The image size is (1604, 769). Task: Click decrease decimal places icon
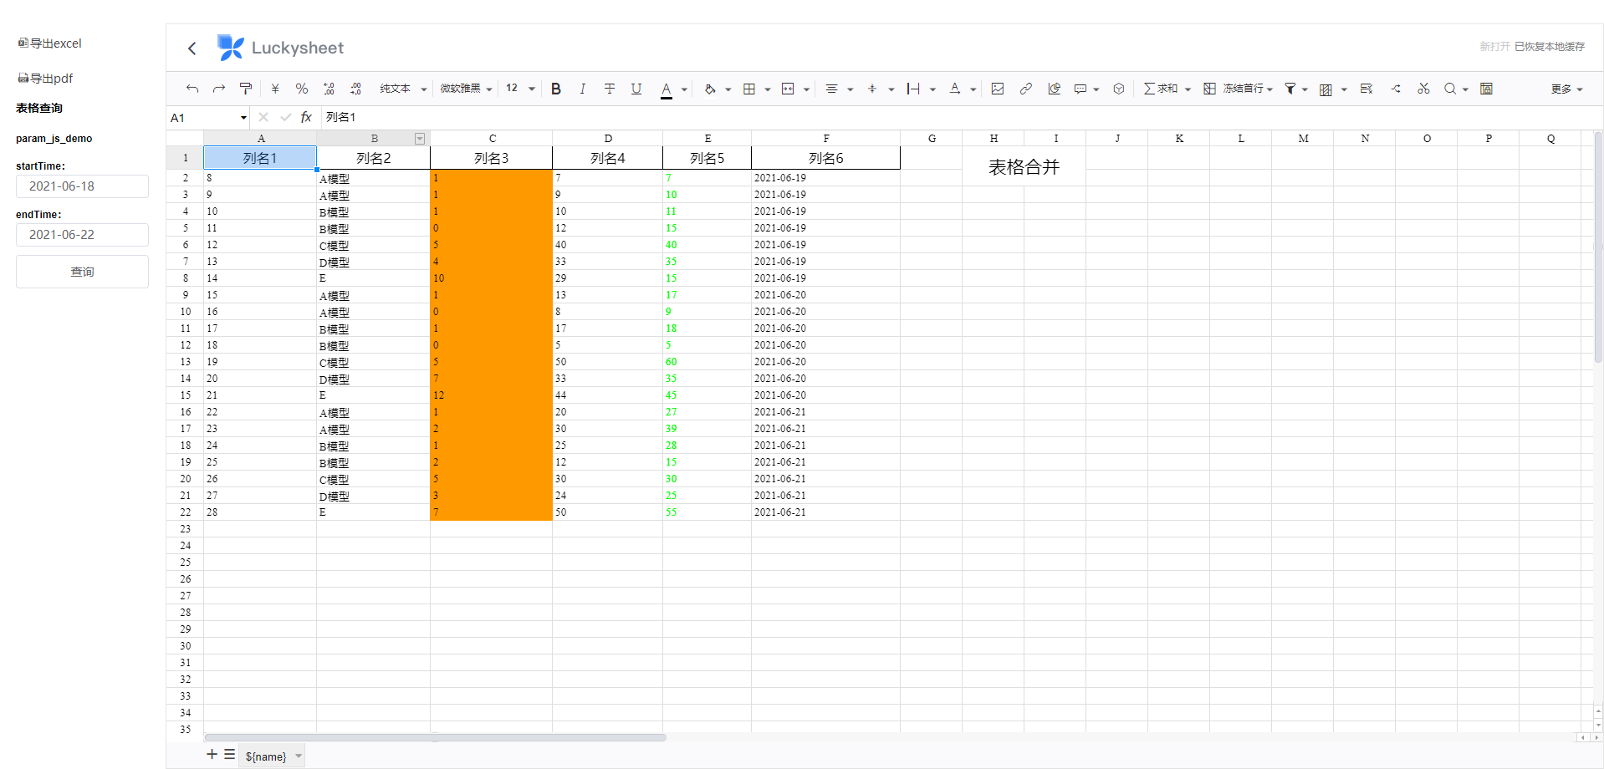(x=329, y=89)
